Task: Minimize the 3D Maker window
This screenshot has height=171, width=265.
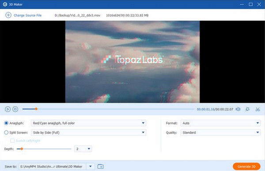Action: pos(242,4)
